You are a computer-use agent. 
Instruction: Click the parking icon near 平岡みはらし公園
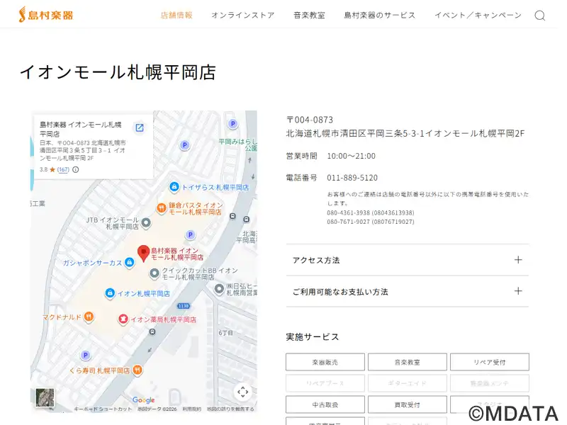[x=233, y=124]
